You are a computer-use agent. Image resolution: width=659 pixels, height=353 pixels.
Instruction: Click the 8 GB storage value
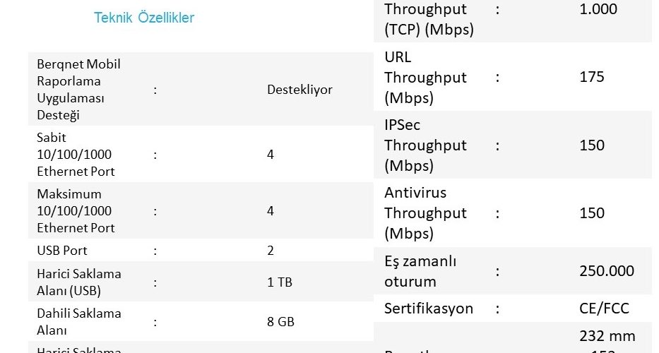coord(280,322)
